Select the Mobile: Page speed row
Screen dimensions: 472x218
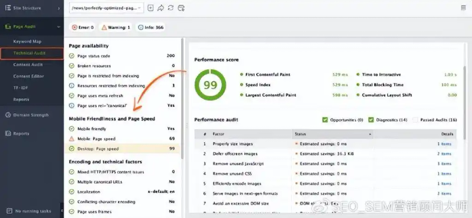[122, 139]
